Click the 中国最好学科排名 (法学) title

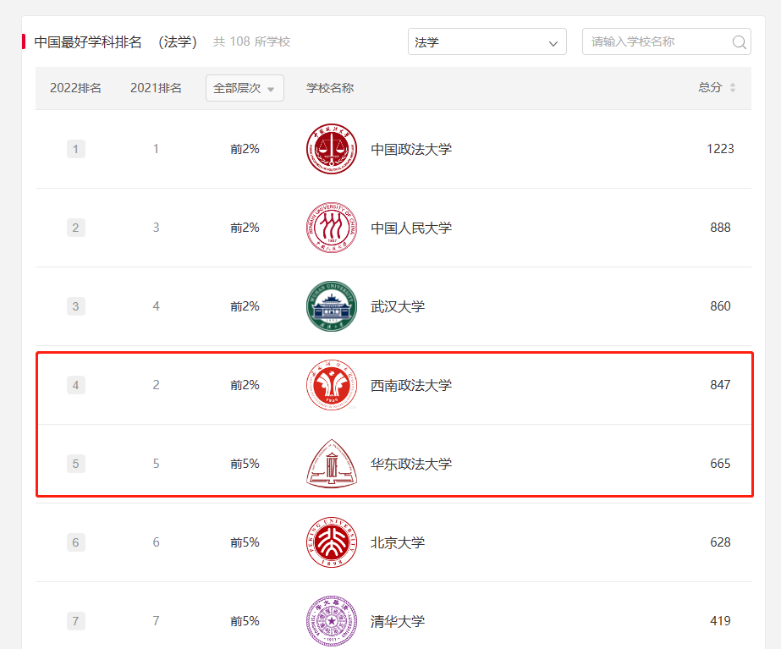[116, 41]
